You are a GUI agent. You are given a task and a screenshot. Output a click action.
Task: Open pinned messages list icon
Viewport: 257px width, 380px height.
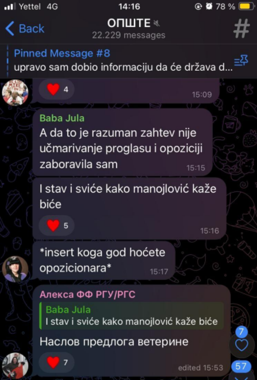tap(241, 61)
